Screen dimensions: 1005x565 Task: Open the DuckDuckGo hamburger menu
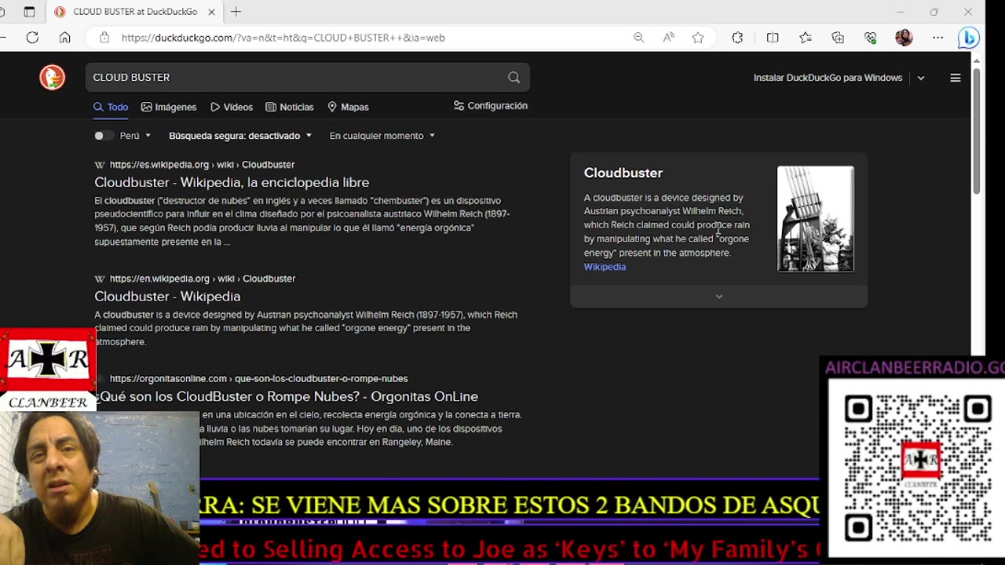[956, 78]
